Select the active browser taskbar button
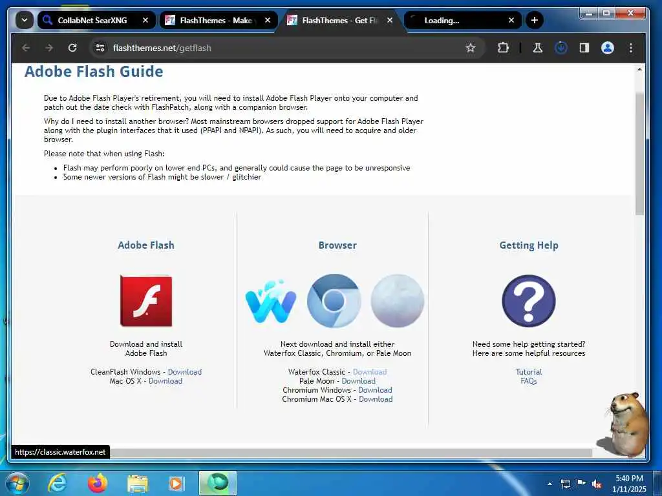Screen dimensions: 662x496 [218, 483]
